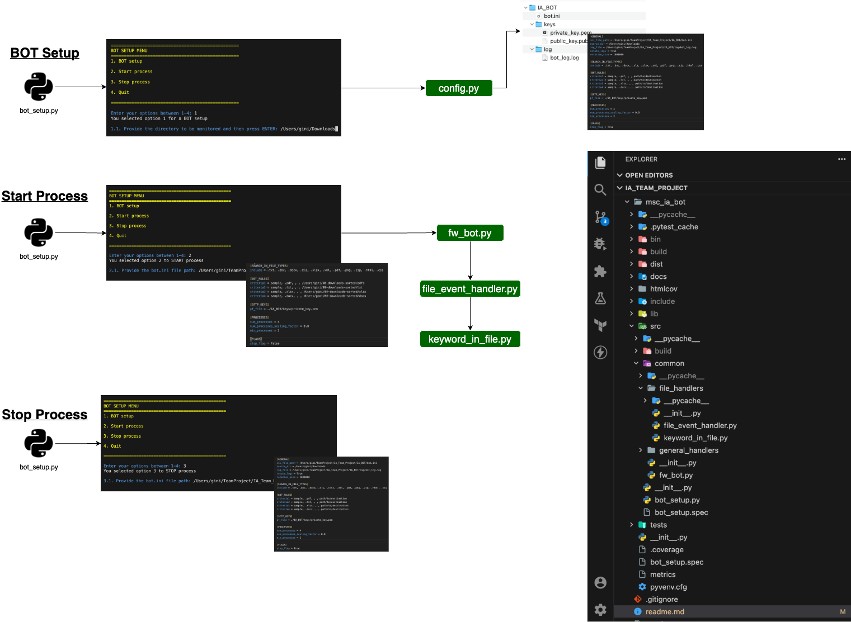
Task: Click the green file_event_handler.py box
Action: point(470,289)
